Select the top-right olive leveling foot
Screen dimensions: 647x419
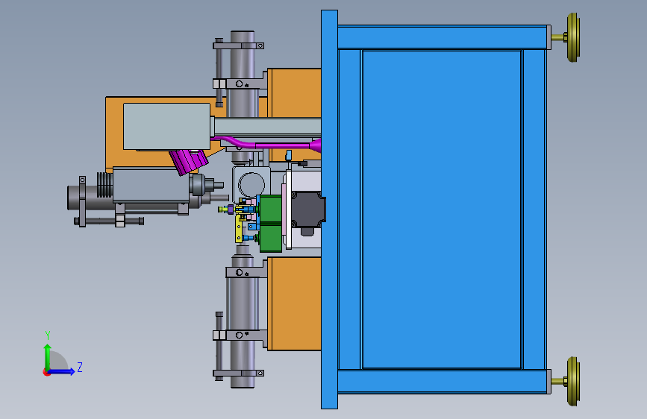click(x=573, y=37)
